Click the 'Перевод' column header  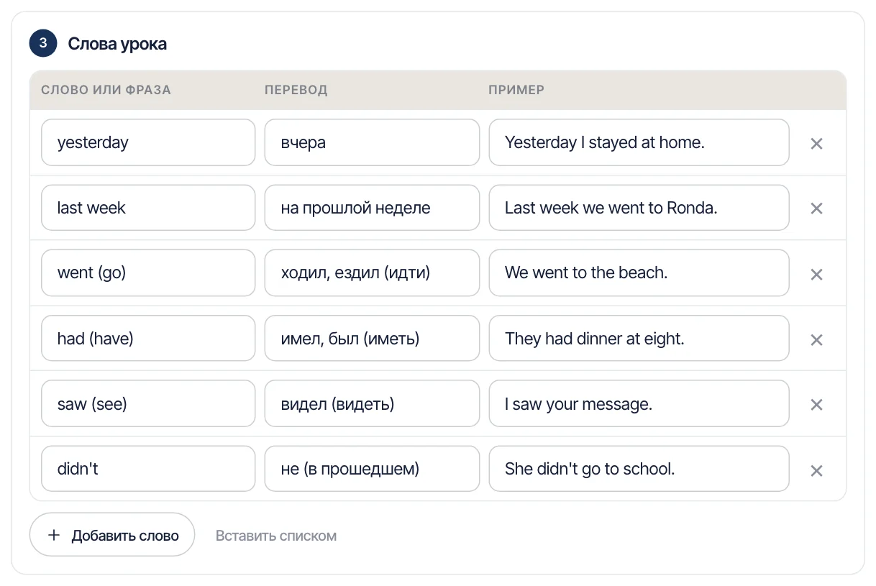[296, 90]
